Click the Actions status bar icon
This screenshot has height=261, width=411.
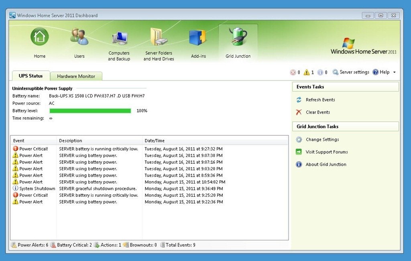(97, 245)
